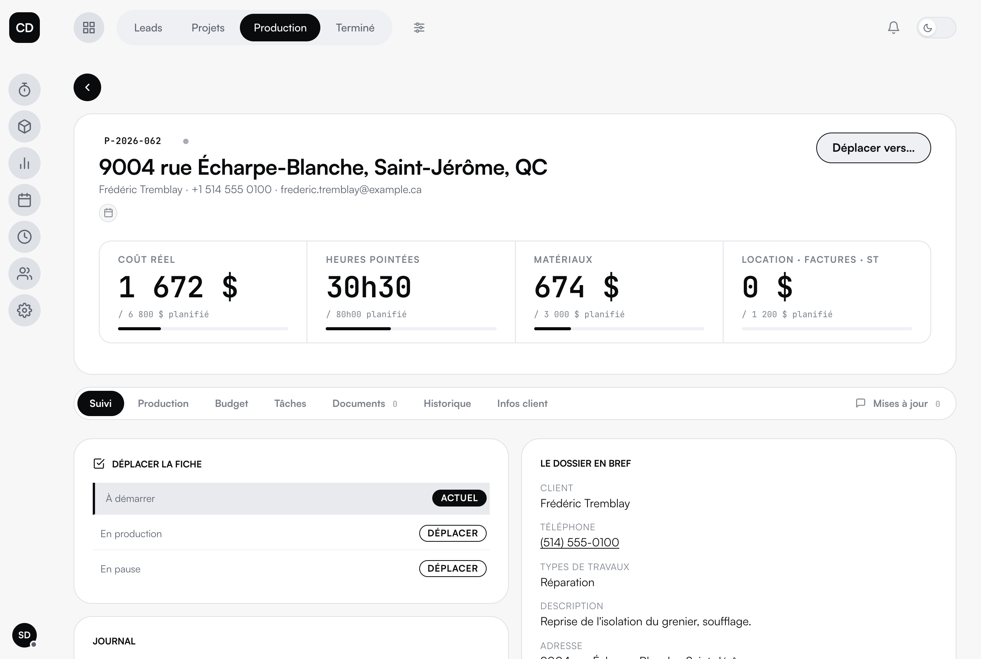The width and height of the screenshot is (981, 659).
Task: Click the grey status dot beside project number
Action: [x=186, y=141]
